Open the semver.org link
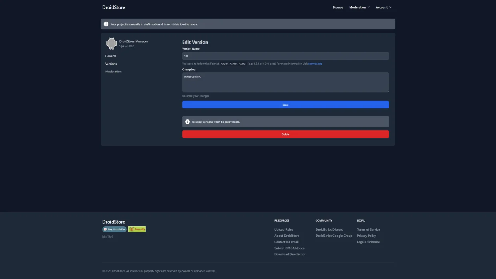 click(315, 64)
